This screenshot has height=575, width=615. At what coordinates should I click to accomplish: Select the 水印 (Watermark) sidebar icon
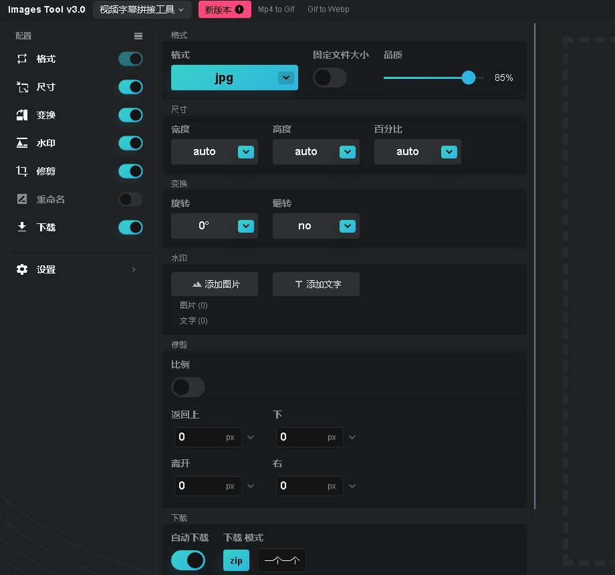(21, 143)
